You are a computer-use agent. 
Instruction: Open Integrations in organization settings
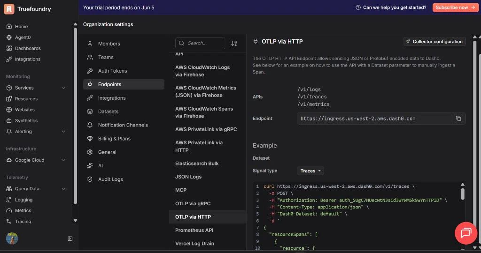pyautogui.click(x=124, y=98)
